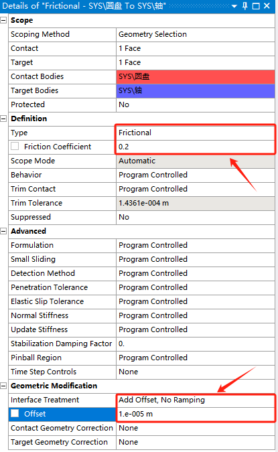Toggle the auto-hide pin icon
This screenshot has width=278, height=452.
pos(245,6)
